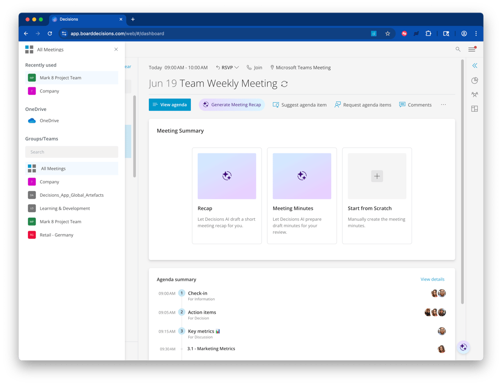502x385 pixels.
Task: Click the Decisions AI sparkle icon at bottom right
Action: (463, 347)
